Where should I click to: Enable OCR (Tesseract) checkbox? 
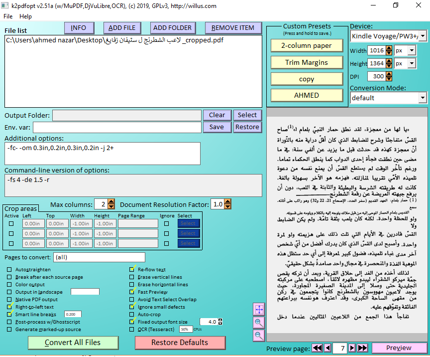[x=132, y=329]
